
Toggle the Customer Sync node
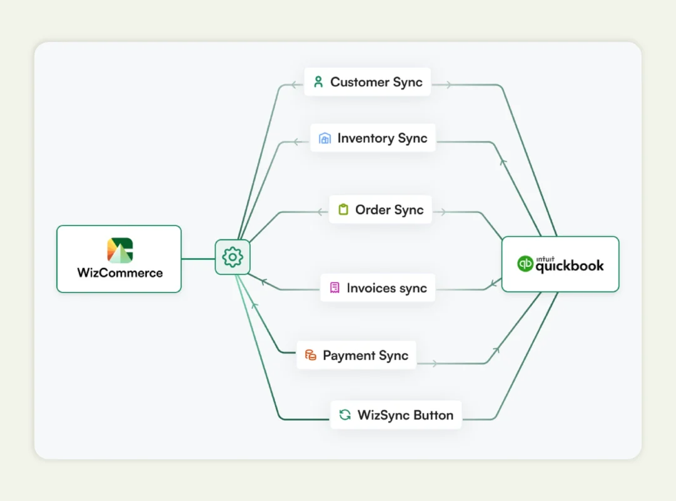click(x=368, y=81)
